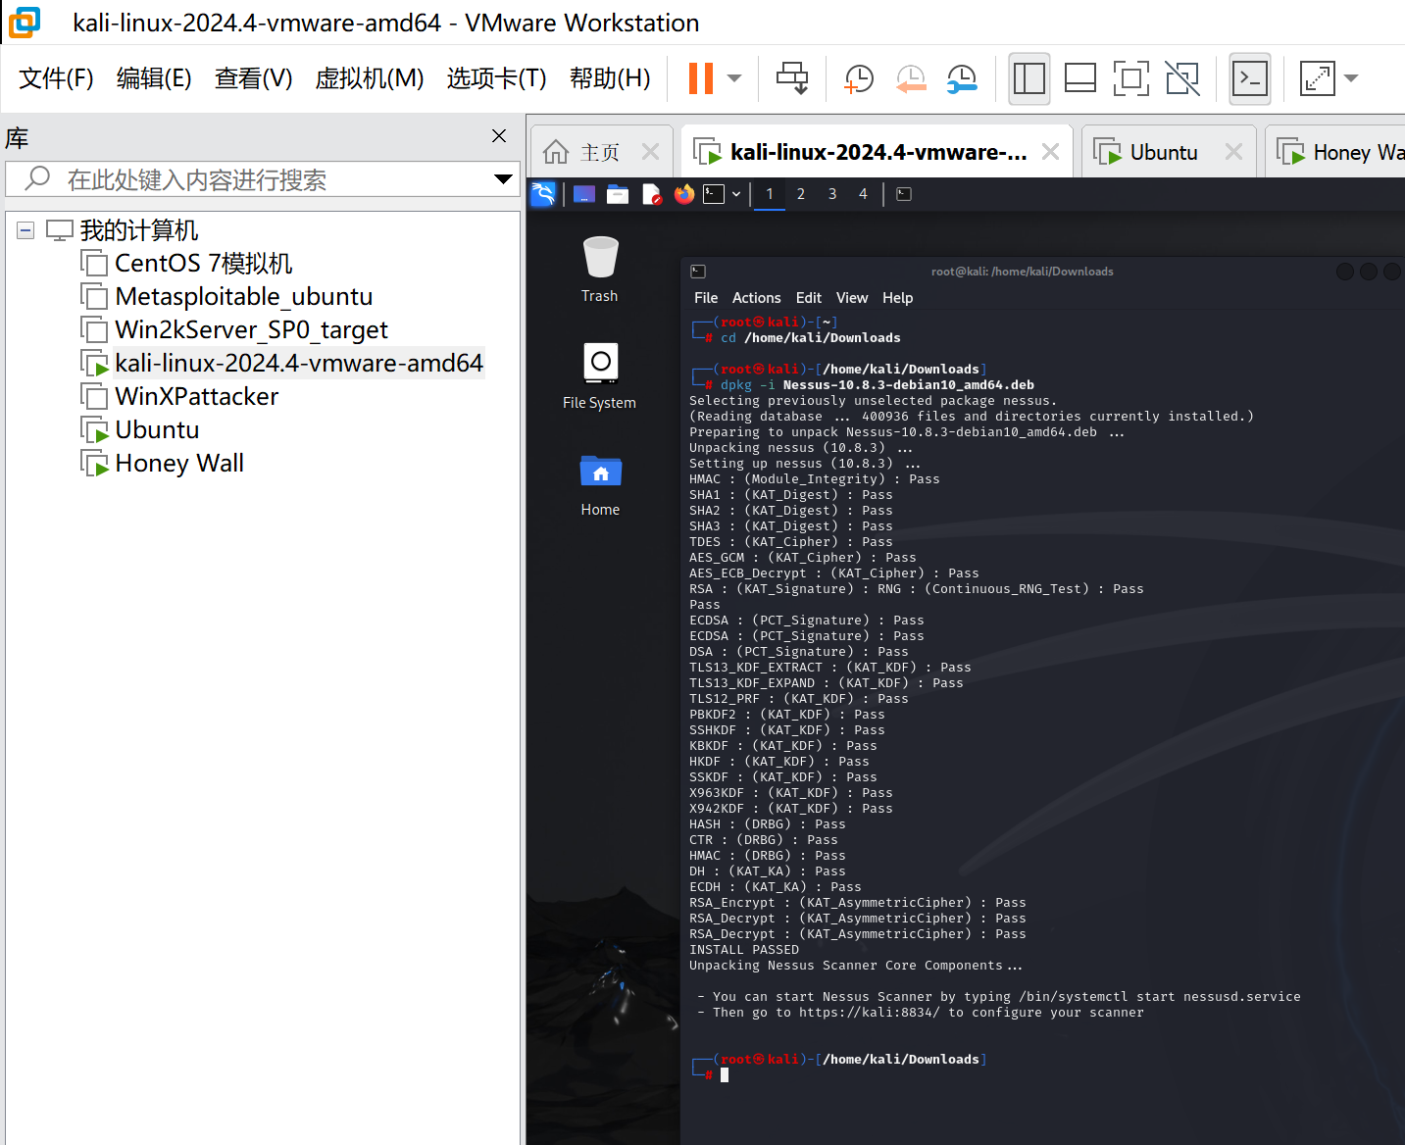
Task: Select Metasploitable_ubuntu in the library
Action: tap(243, 297)
